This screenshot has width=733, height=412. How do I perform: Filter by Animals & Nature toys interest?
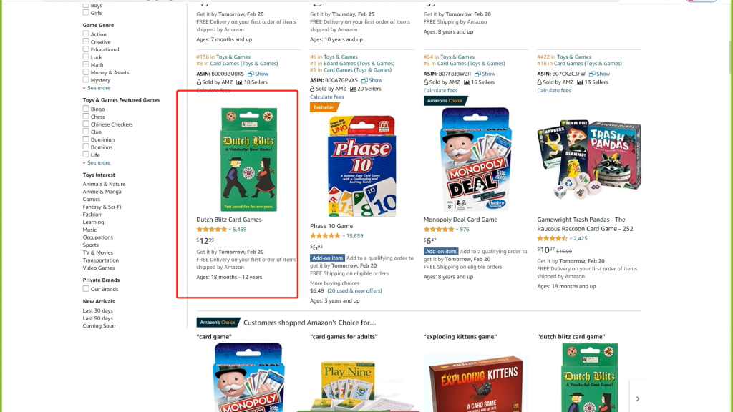point(105,184)
